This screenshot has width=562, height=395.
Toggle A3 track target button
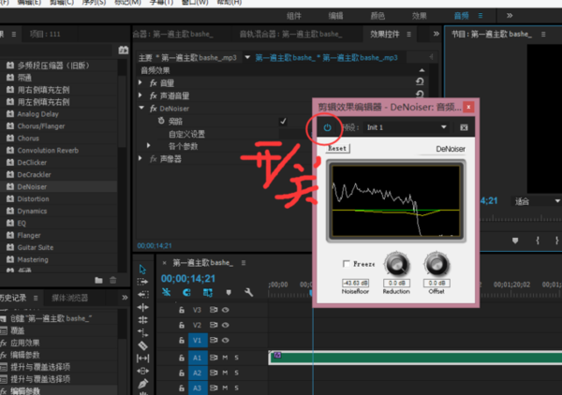pos(198,388)
